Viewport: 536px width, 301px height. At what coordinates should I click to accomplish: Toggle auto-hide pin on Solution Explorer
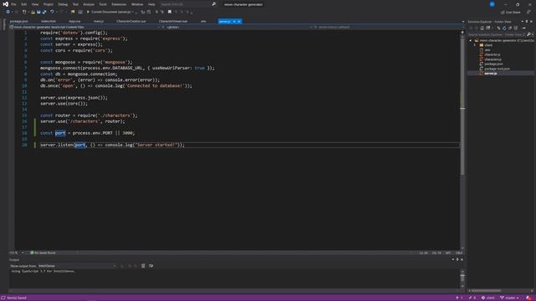coord(527,22)
